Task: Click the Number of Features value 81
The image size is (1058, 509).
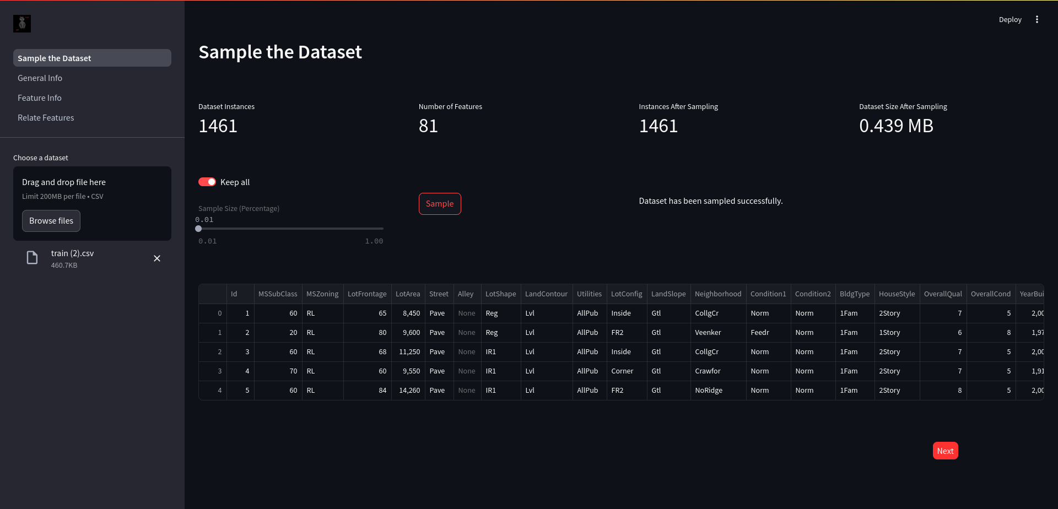Action: 428,126
